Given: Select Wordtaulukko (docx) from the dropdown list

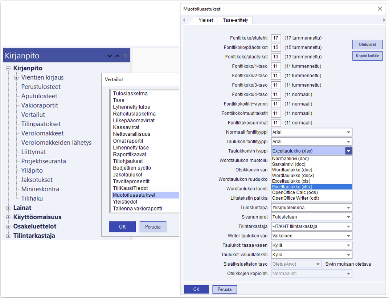Looking at the screenshot, I should (x=293, y=175).
